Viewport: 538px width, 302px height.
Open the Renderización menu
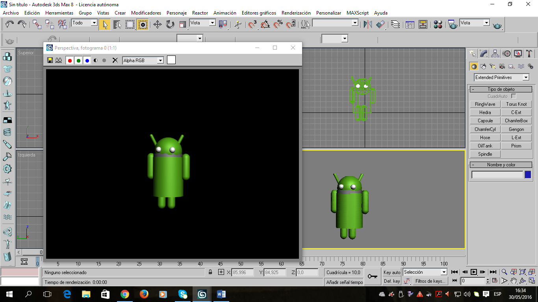(296, 13)
